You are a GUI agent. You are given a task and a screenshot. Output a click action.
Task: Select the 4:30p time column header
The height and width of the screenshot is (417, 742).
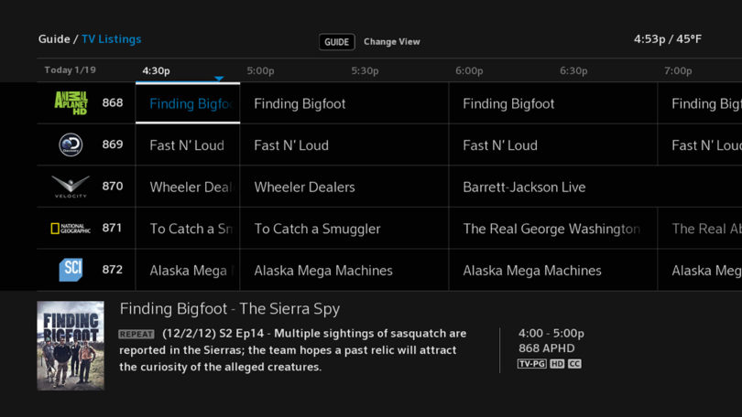(x=156, y=70)
